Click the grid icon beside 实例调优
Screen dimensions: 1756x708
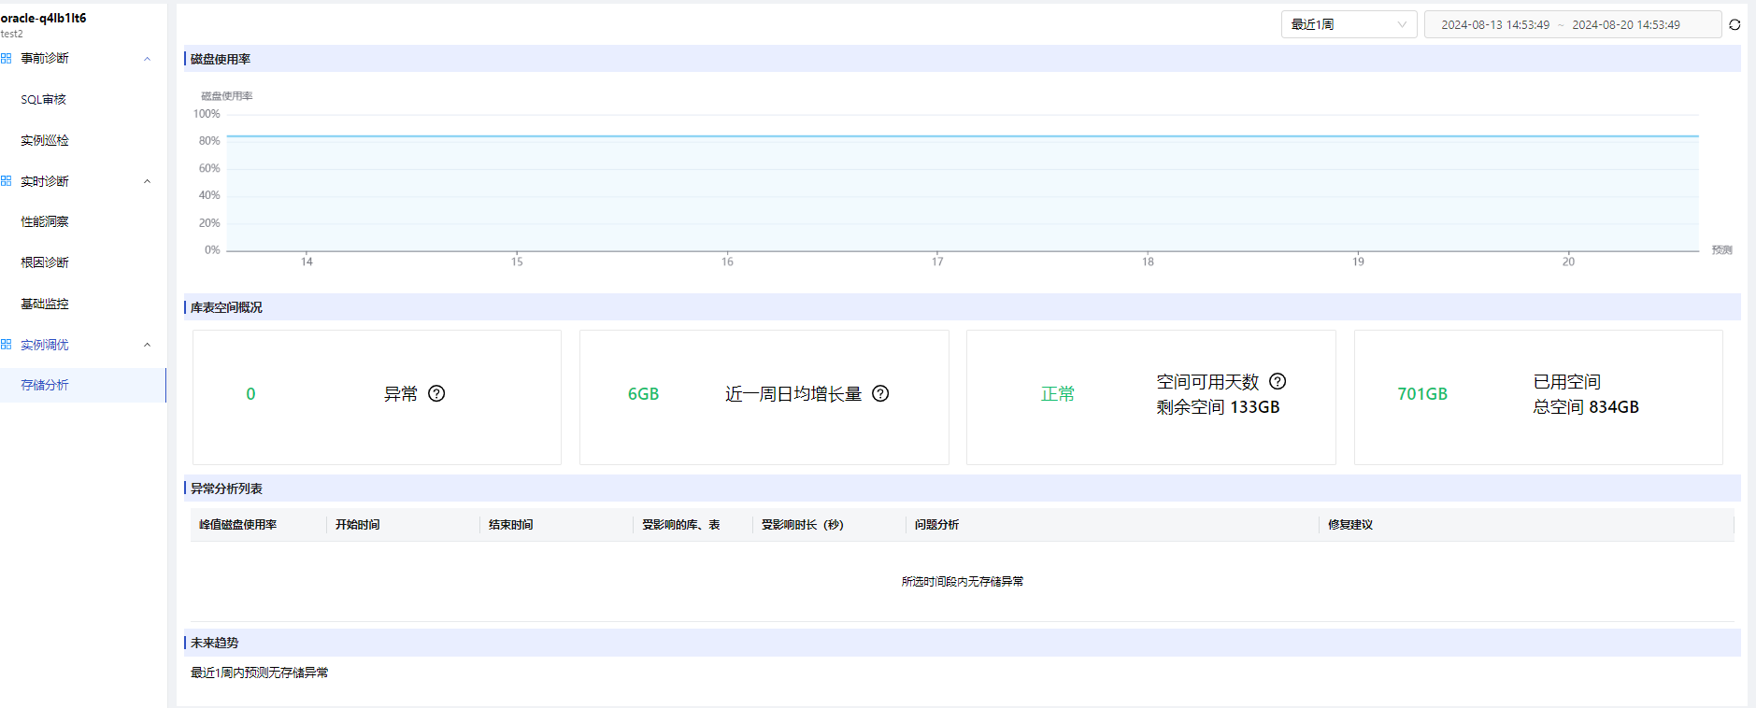7,345
